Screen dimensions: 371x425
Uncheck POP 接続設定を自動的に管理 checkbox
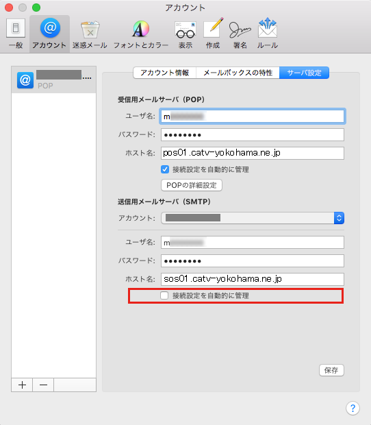point(165,169)
